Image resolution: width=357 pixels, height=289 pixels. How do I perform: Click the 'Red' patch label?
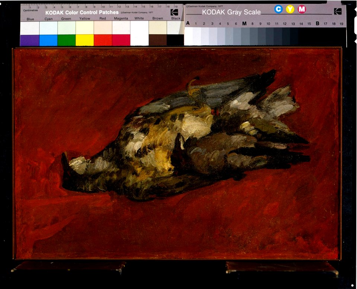pyautogui.click(x=103, y=18)
